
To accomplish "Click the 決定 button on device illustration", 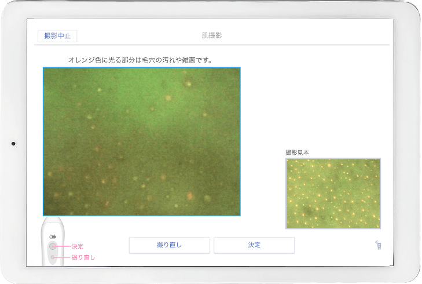I will (53, 246).
